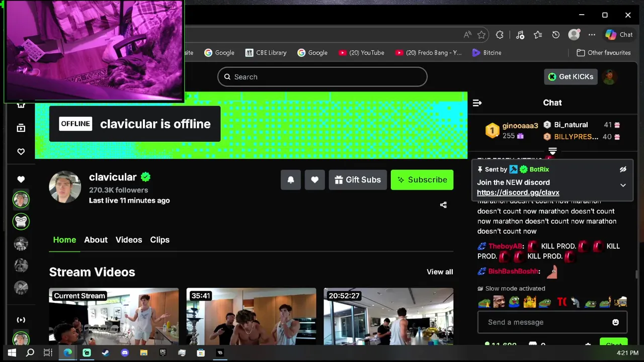Click the heart follow button beside Gift Subs
The height and width of the screenshot is (362, 644).
click(315, 179)
